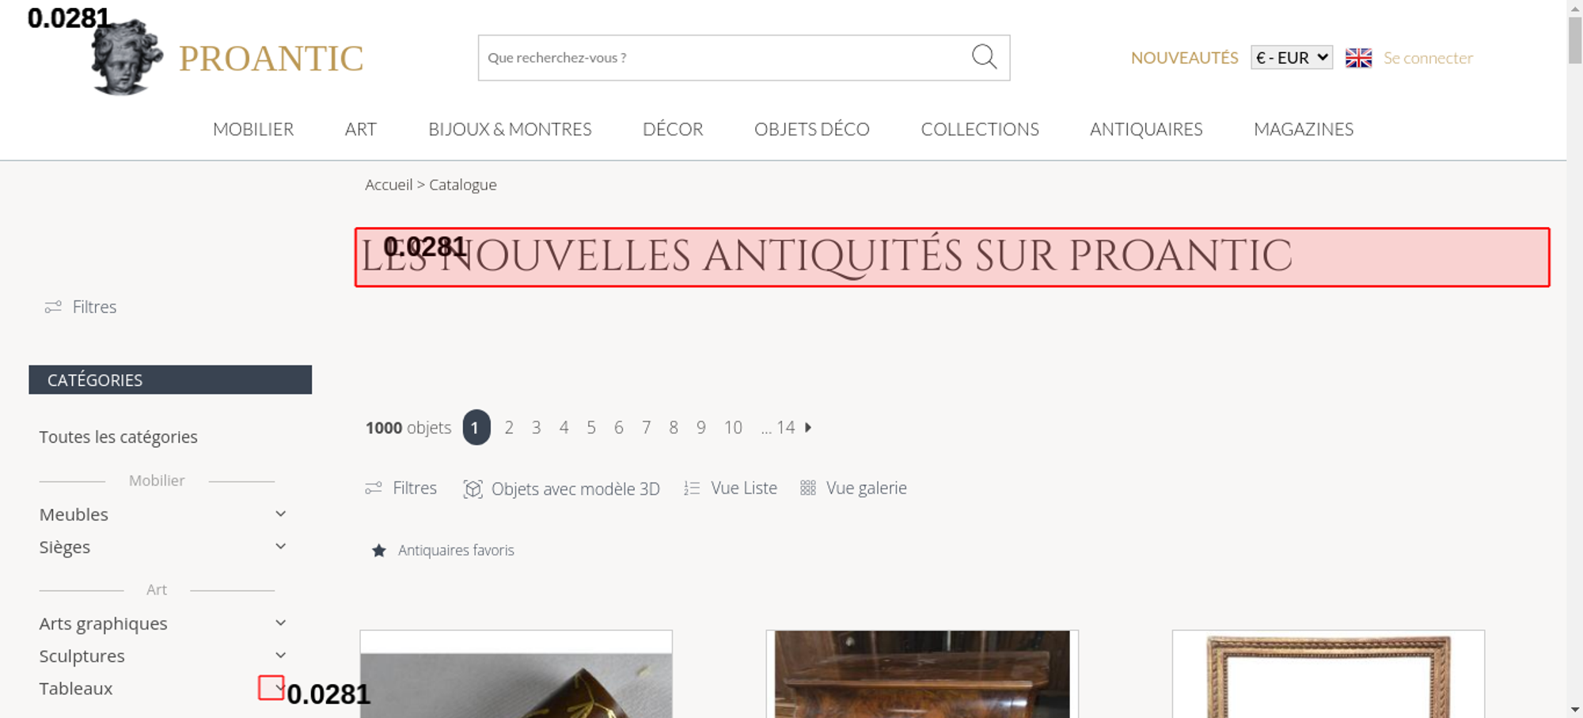Open the NOUVEAUTÉS link
1583x718 pixels.
(x=1184, y=58)
